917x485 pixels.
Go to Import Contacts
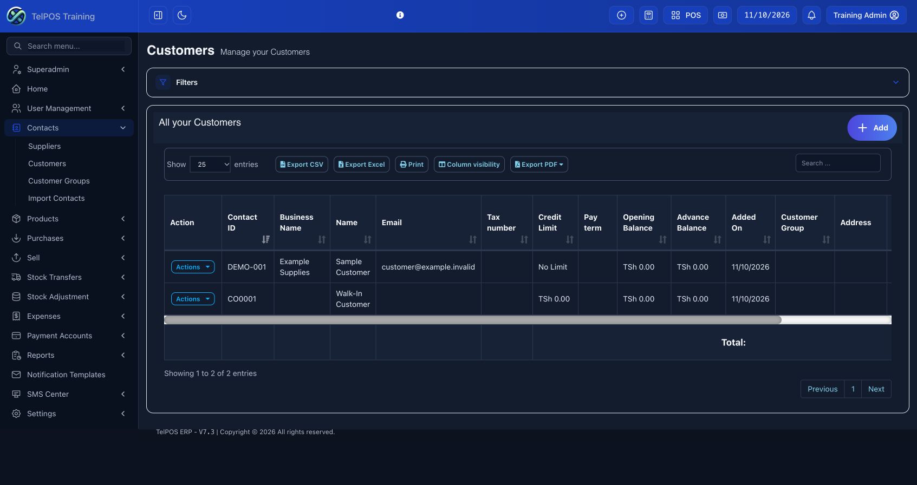(x=56, y=198)
